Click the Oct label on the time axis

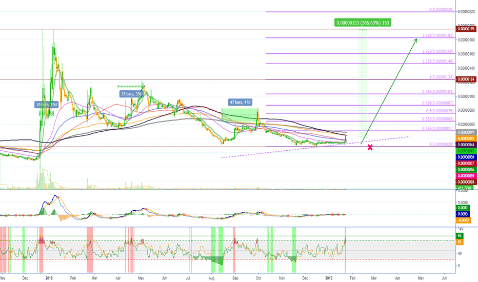click(258, 278)
